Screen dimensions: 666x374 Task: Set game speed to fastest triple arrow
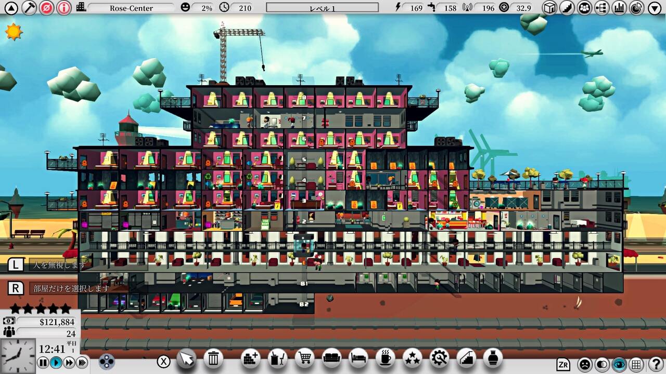82,363
